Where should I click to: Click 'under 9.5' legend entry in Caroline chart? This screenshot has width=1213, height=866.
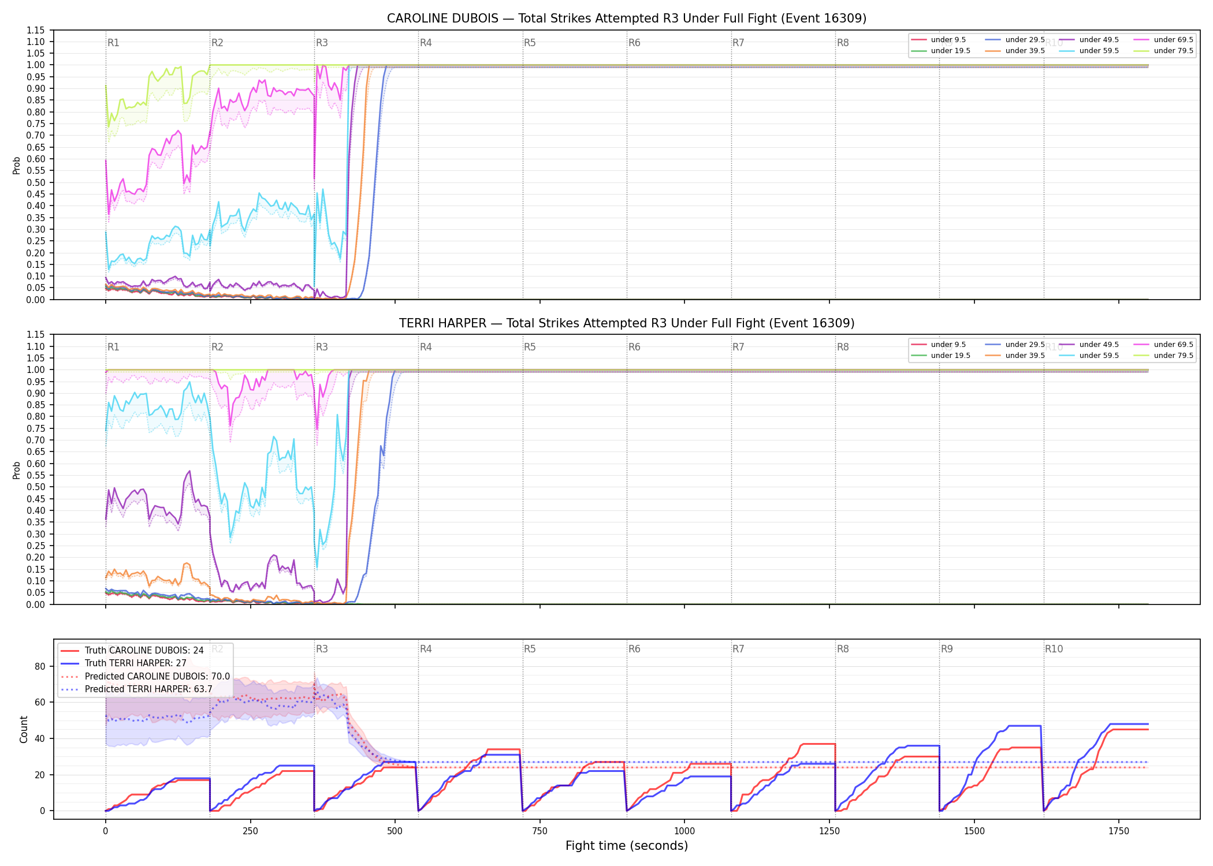938,40
